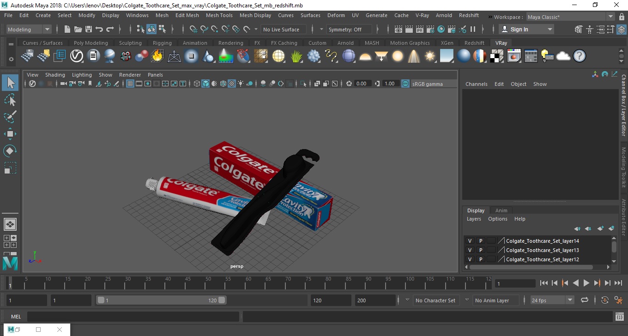Click the Redo arrow icon

pyautogui.click(x=110, y=29)
